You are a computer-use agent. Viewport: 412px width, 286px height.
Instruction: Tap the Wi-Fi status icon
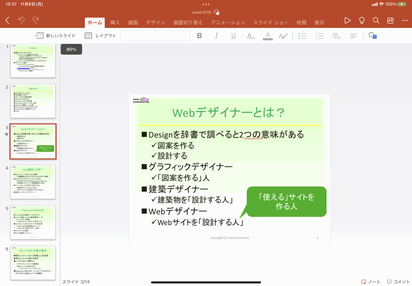tap(381, 4)
